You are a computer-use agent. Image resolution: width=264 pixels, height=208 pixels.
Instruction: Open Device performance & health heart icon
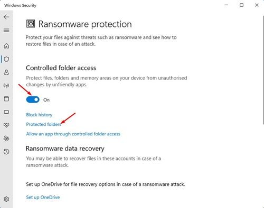pos(6,125)
